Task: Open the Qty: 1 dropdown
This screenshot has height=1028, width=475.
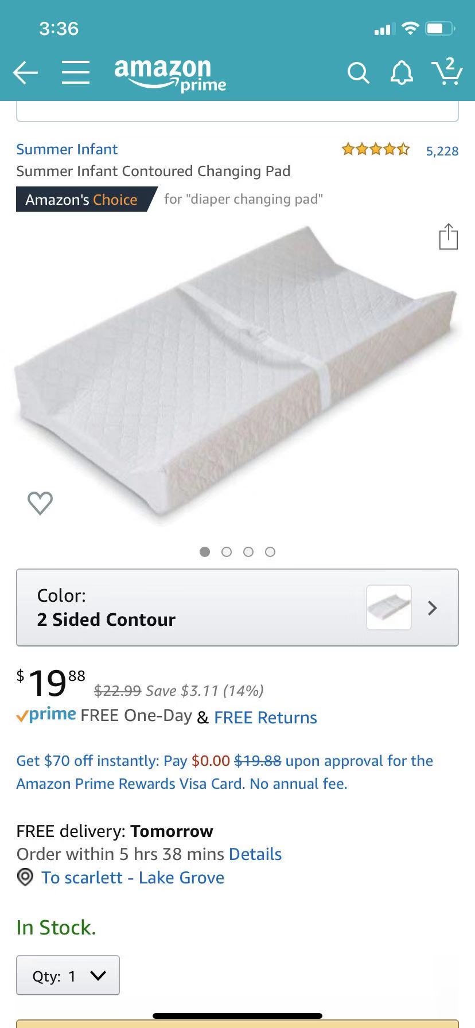Action: click(x=68, y=975)
